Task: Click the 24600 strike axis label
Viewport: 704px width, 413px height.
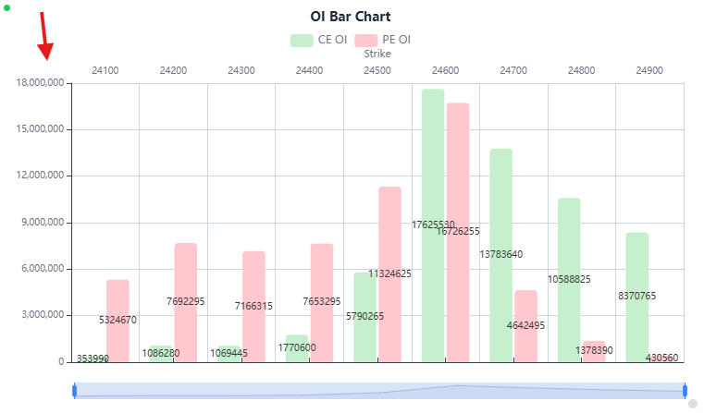Action: pyautogui.click(x=445, y=70)
